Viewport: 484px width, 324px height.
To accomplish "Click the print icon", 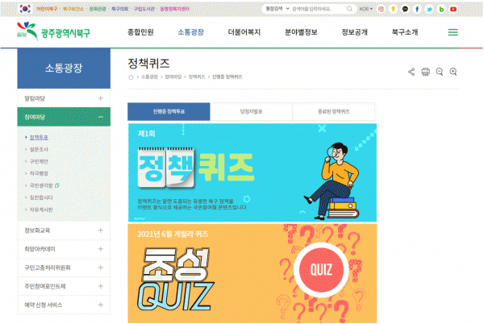I will tap(425, 72).
